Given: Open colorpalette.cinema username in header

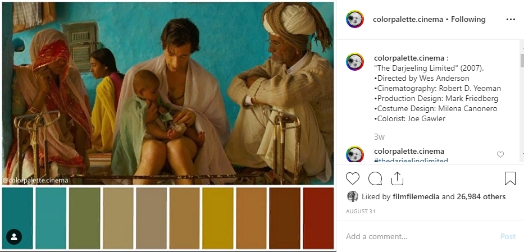Looking at the screenshot, I should 408,19.
